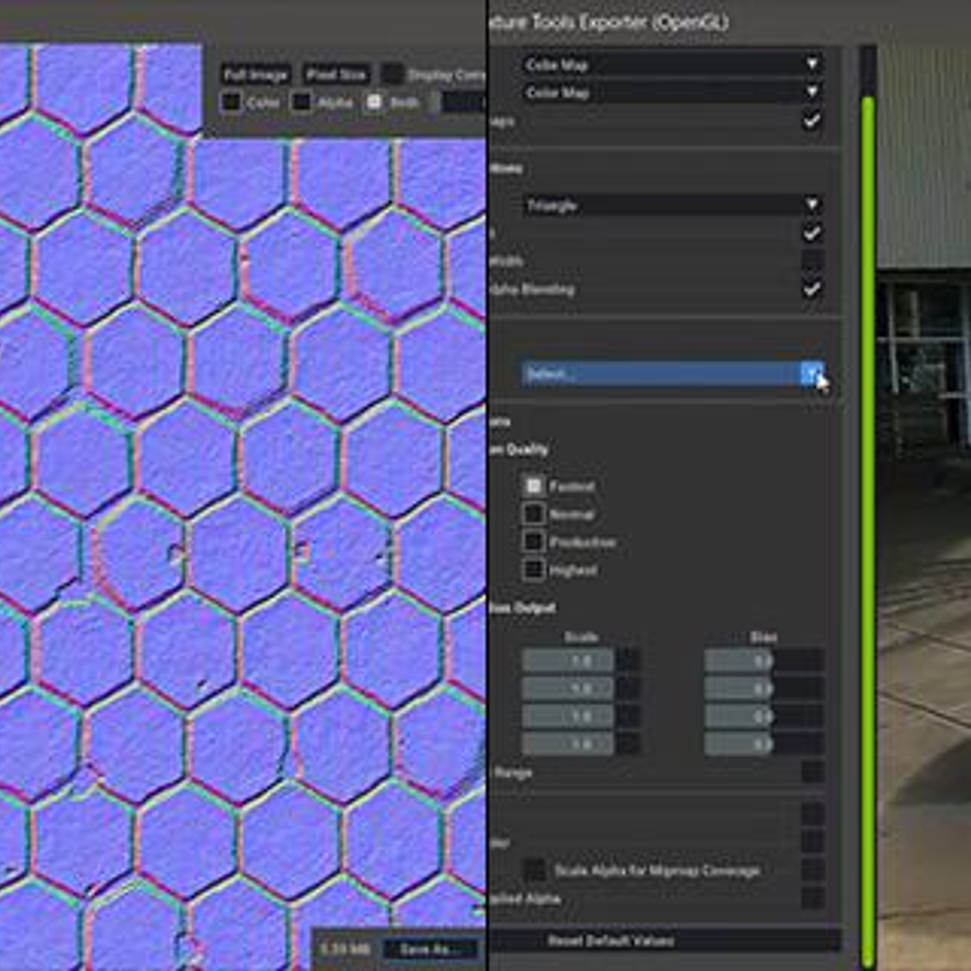This screenshot has width=971, height=971.
Task: Click the stepper arrows beside the first Scale field
Action: pos(625,660)
